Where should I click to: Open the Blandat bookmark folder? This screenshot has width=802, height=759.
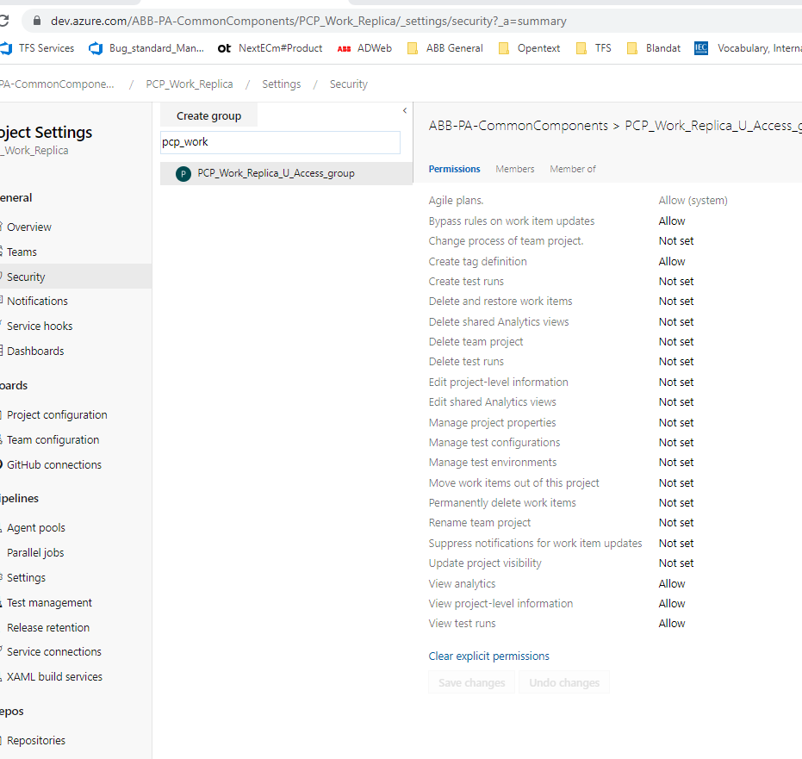tap(654, 48)
